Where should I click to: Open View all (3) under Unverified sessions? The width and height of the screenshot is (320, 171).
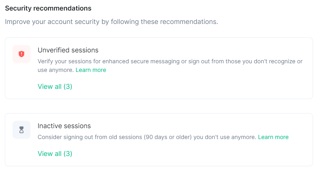click(x=55, y=87)
